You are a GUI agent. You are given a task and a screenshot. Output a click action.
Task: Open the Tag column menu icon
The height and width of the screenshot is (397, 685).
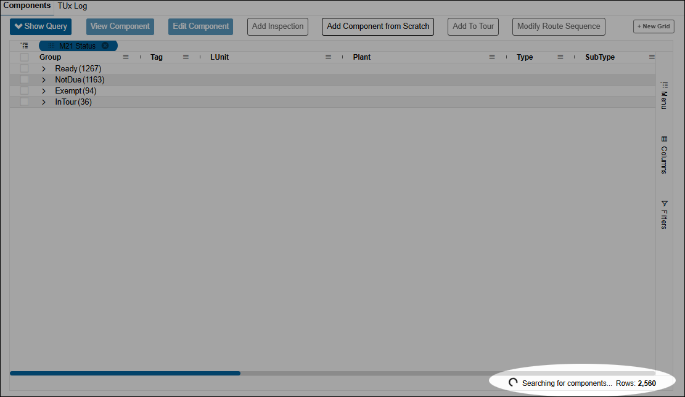click(186, 57)
